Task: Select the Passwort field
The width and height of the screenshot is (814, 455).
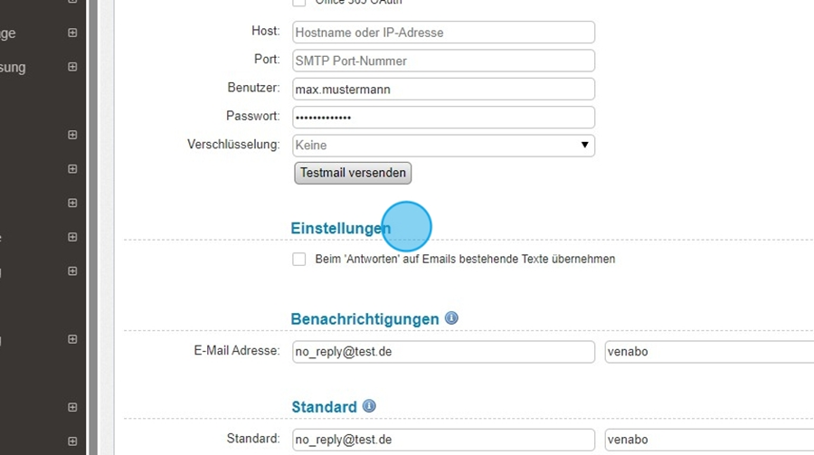Action: click(x=443, y=117)
